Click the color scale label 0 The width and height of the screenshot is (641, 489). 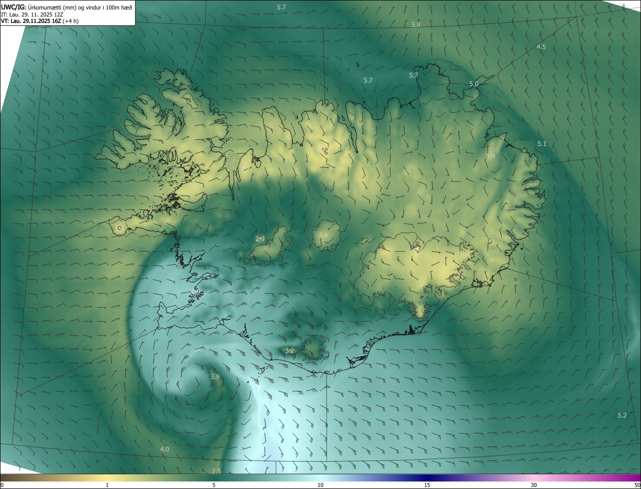(2, 485)
